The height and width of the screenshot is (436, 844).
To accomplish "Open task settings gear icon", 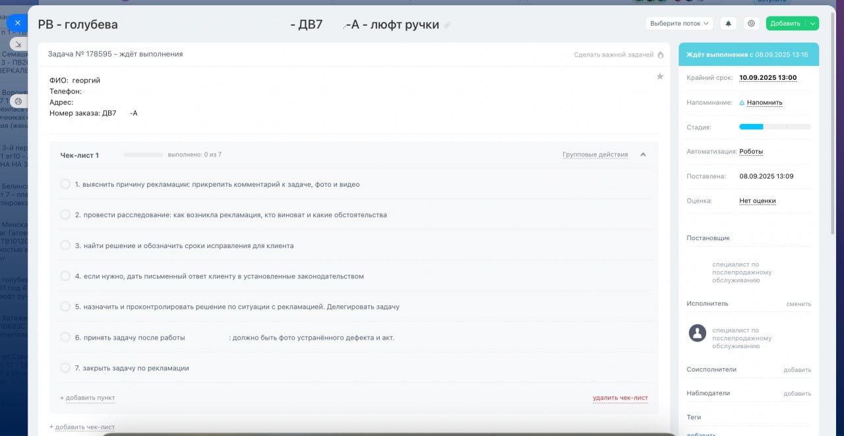I will tap(751, 24).
